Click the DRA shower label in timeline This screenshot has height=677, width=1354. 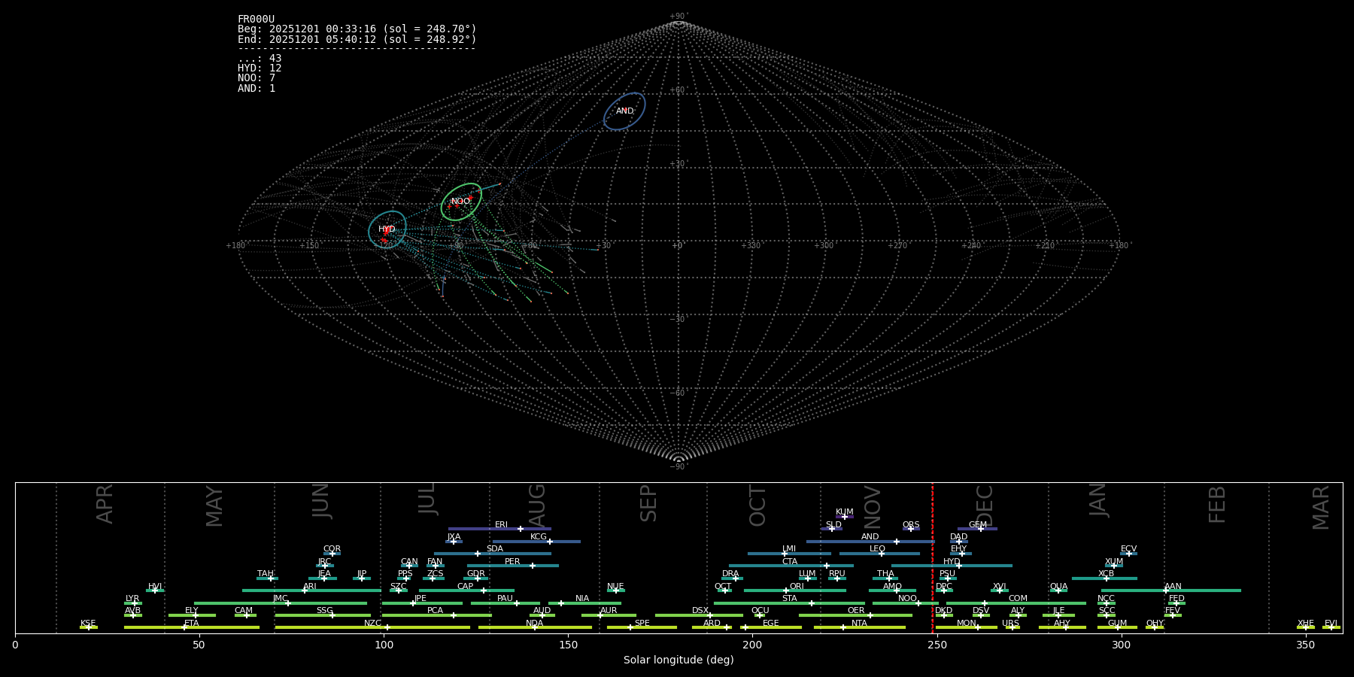click(x=730, y=574)
